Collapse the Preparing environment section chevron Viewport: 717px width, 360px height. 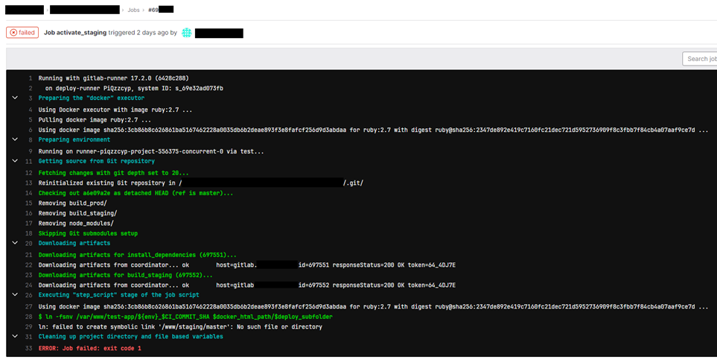tap(14, 139)
